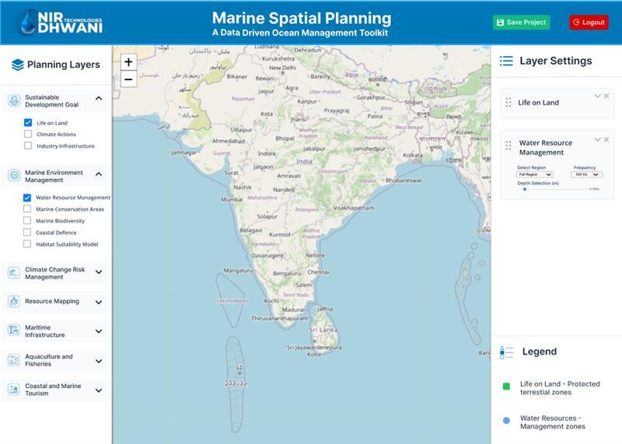Enable Marine Conservation Areas layer

point(27,209)
